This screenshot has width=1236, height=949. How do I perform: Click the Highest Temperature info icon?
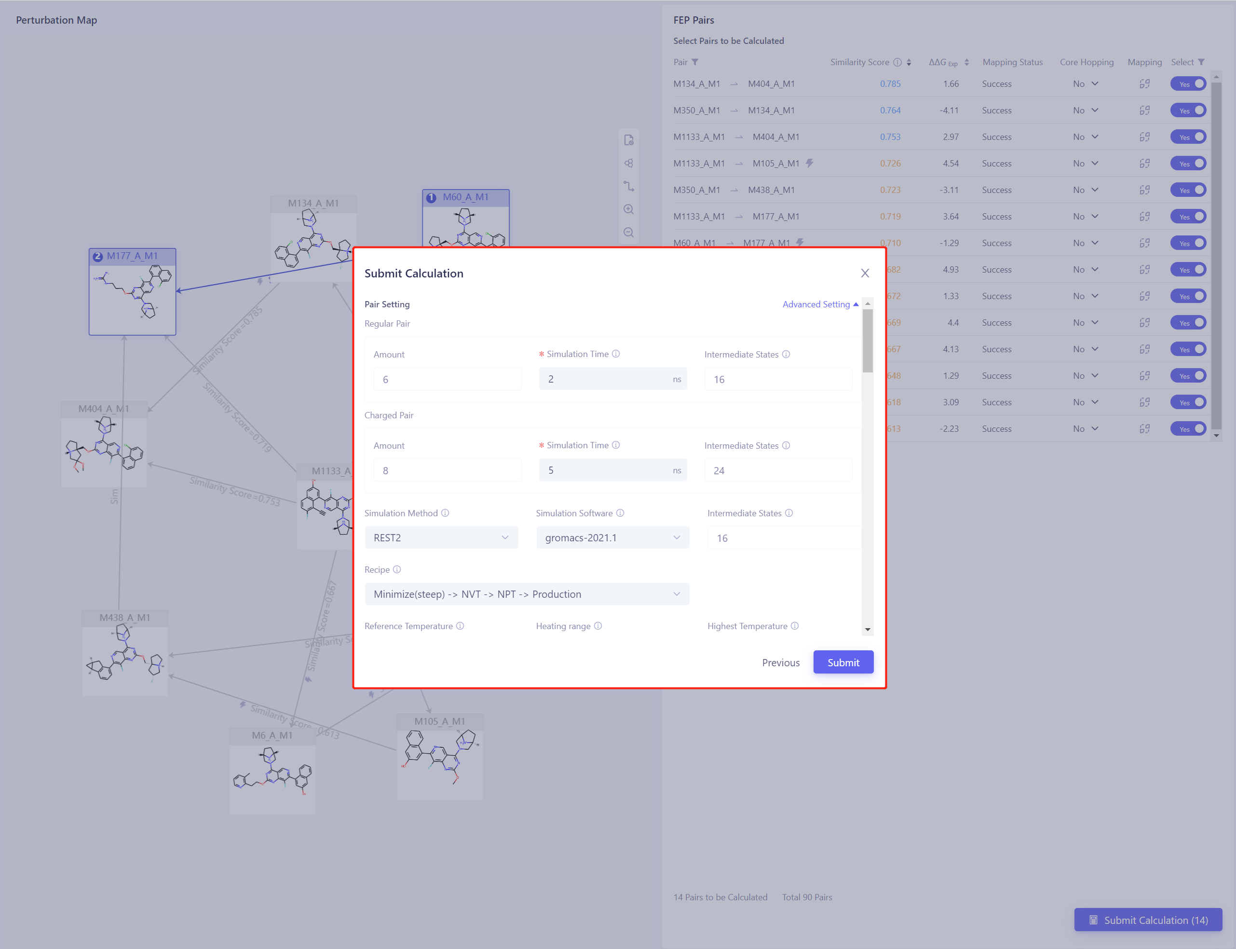(794, 626)
